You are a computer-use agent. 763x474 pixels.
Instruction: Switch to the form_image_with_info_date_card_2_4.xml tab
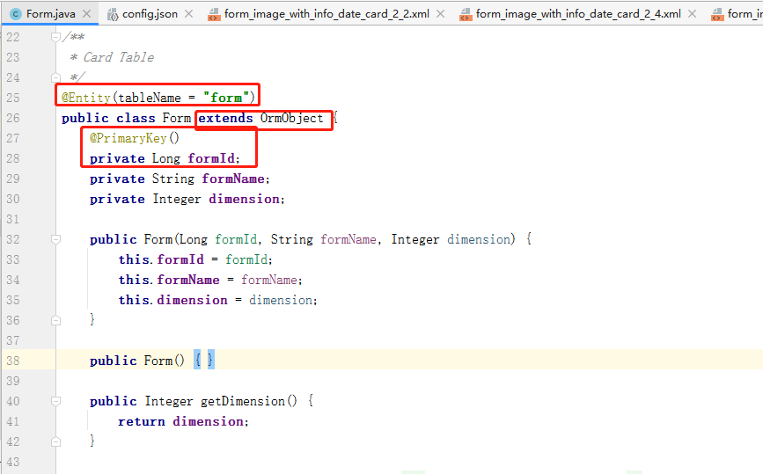point(577,14)
